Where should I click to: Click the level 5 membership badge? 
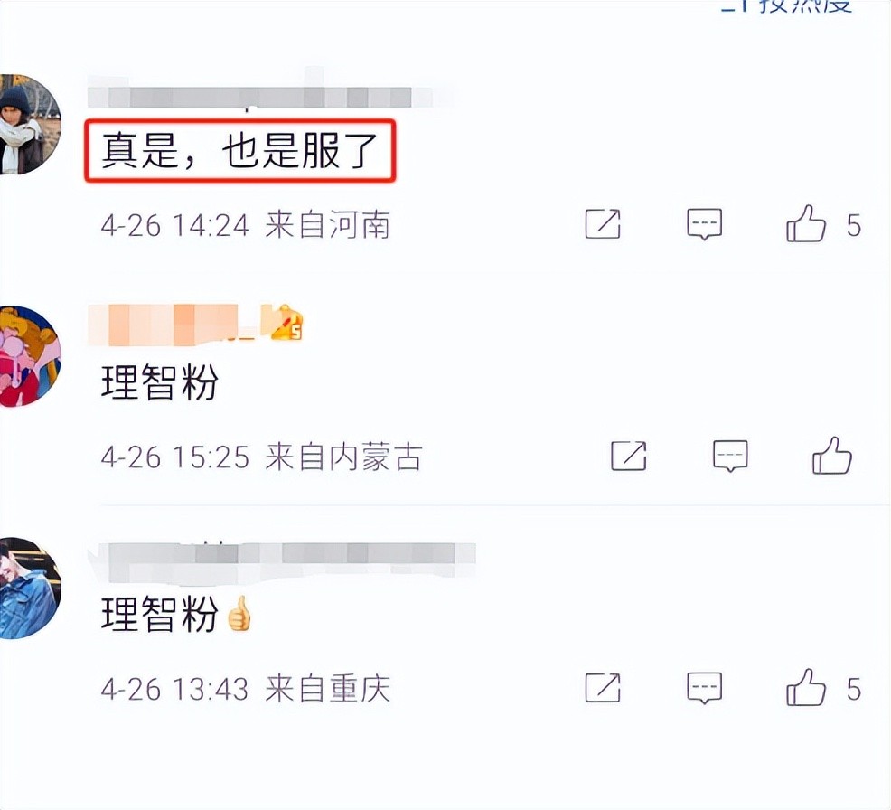pos(287,323)
